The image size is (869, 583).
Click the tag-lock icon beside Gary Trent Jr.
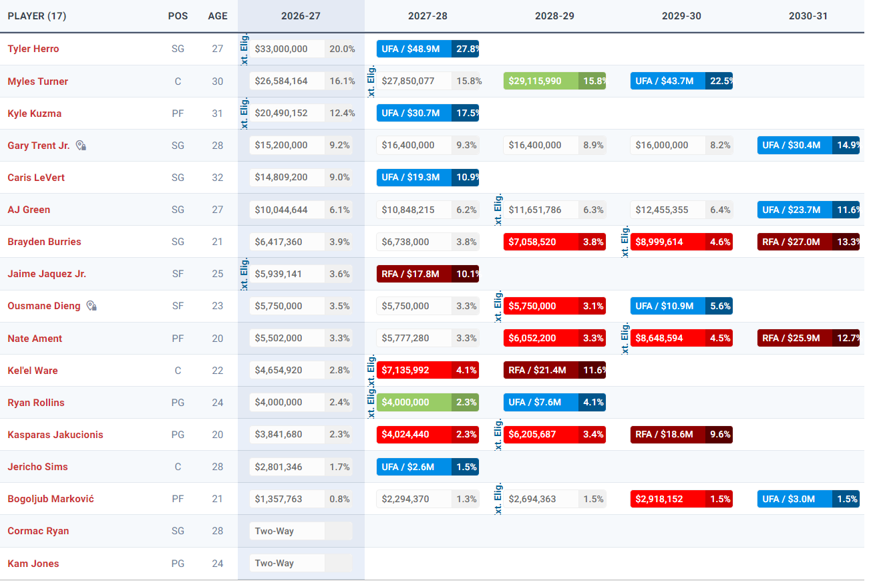pos(81,145)
